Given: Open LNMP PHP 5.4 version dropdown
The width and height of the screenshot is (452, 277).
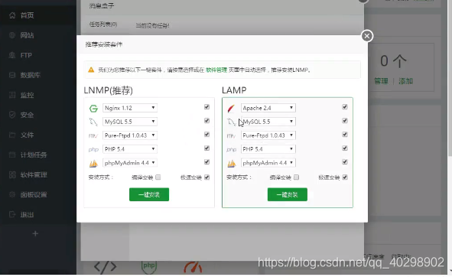Looking at the screenshot, I should click(x=130, y=149).
